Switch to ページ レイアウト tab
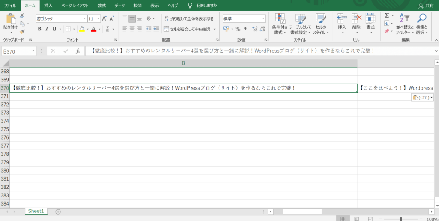Screen dimensions: 439x221 pos(75,6)
